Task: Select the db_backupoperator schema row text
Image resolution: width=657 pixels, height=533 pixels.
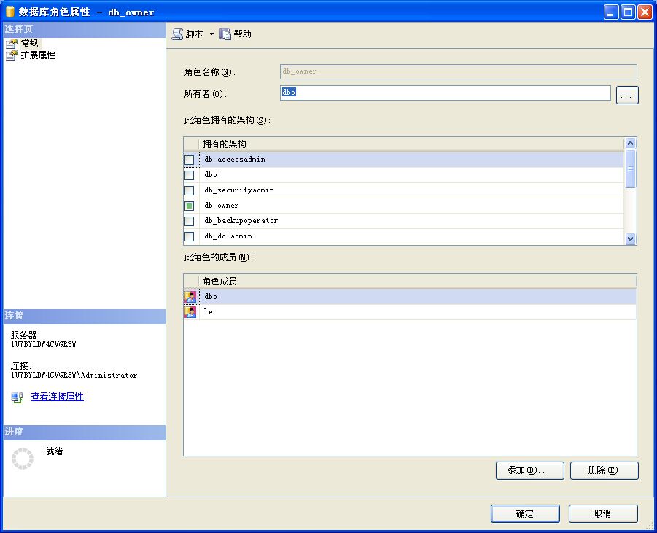Action: click(241, 221)
